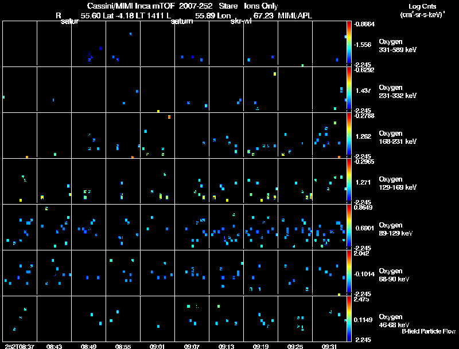Click the color scale bar for Oxygen 168-231 keV
The width and height of the screenshot is (459, 349).
coord(349,135)
